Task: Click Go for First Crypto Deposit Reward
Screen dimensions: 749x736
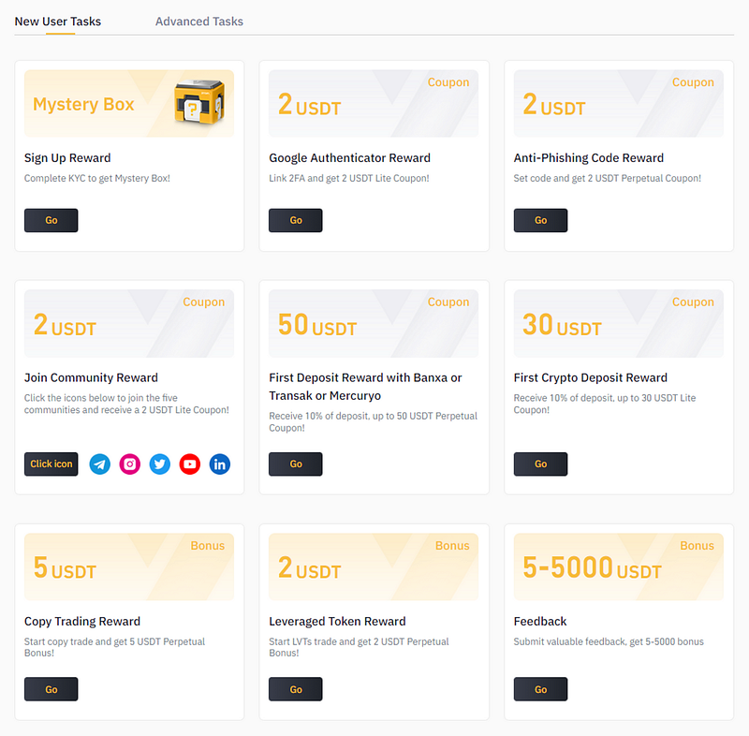Action: [540, 464]
